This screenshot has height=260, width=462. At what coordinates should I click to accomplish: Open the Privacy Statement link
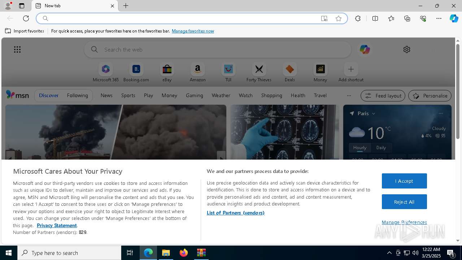57,225
